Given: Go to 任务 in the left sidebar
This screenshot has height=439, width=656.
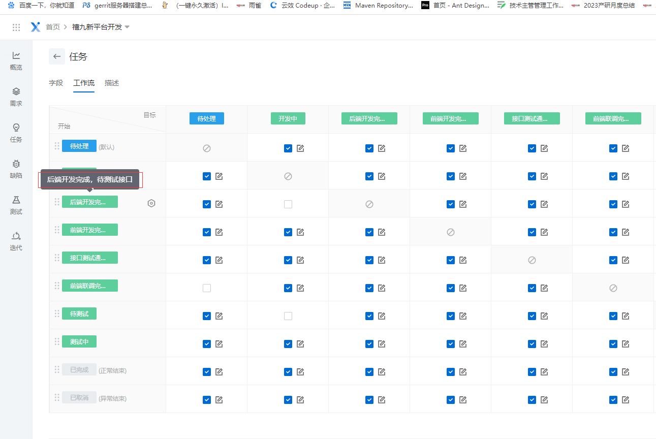Looking at the screenshot, I should click(16, 133).
